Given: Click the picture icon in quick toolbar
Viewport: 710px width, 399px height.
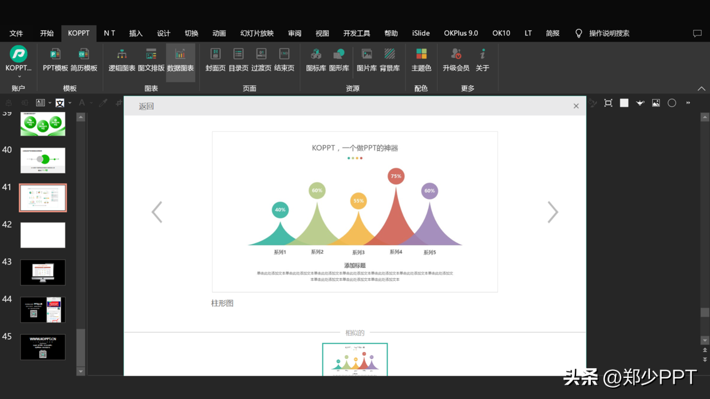Looking at the screenshot, I should 656,103.
